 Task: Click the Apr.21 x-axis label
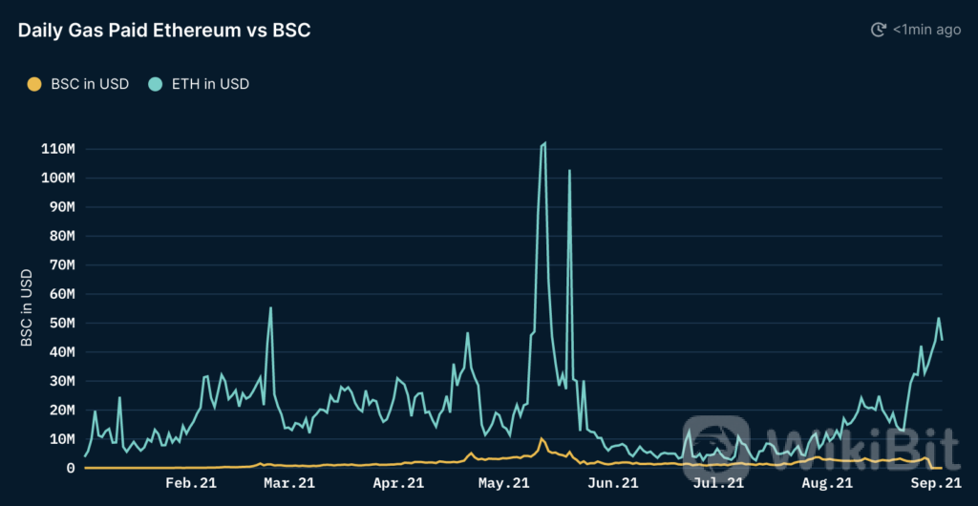(x=398, y=484)
